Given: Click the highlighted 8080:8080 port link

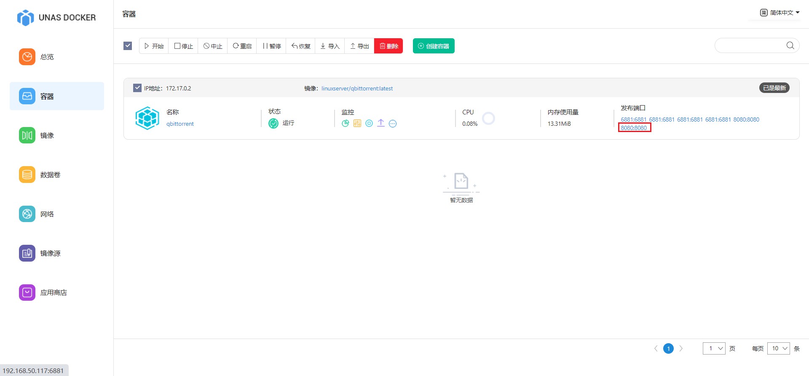Looking at the screenshot, I should click(x=634, y=128).
